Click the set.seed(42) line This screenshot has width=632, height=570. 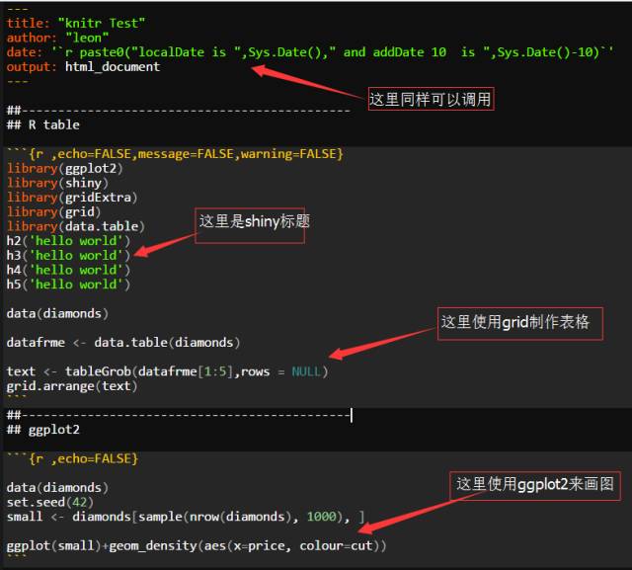pos(50,502)
